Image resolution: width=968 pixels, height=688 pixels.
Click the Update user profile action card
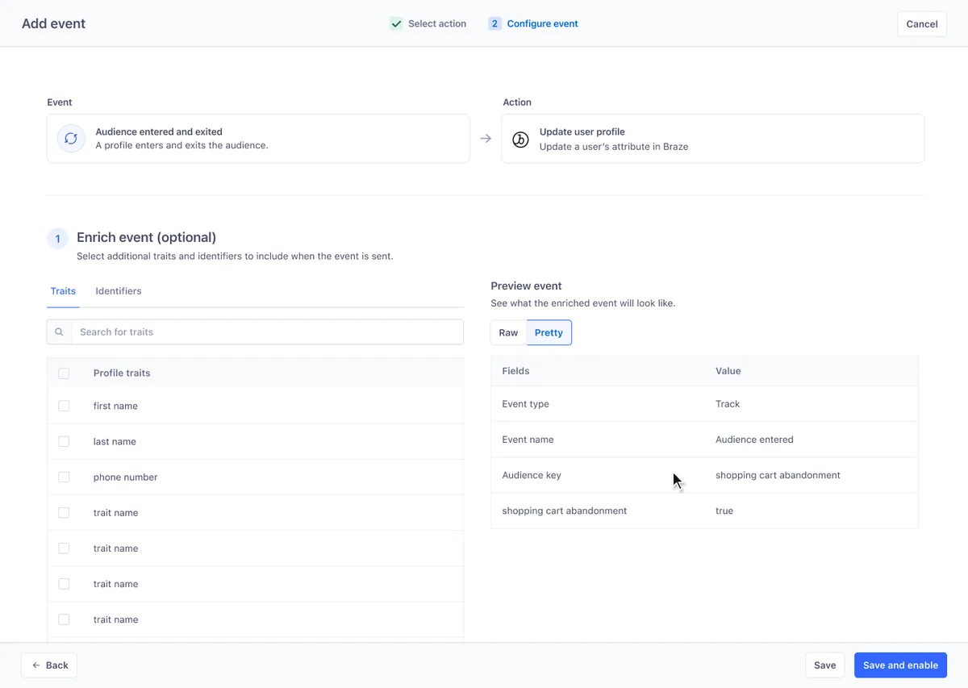point(713,139)
